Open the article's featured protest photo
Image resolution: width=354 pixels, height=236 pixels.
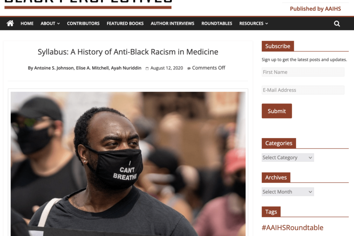click(x=128, y=164)
